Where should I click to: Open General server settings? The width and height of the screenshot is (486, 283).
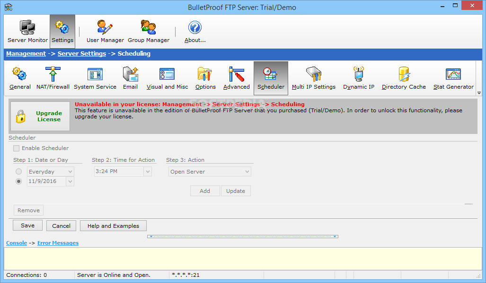20,78
